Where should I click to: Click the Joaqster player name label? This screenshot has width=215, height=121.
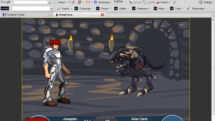[x=70, y=119]
